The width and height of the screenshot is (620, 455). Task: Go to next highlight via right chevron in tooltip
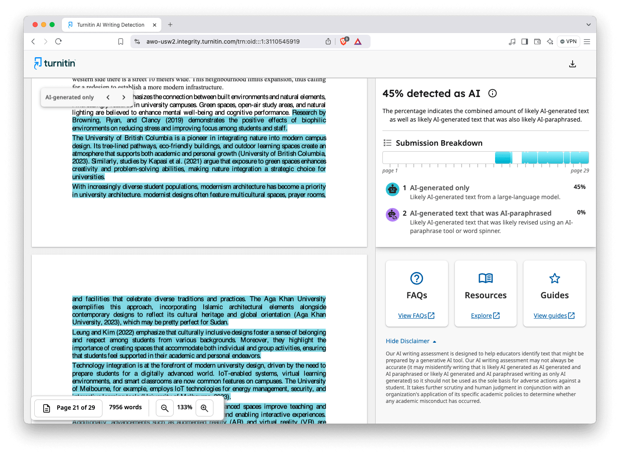coord(124,97)
